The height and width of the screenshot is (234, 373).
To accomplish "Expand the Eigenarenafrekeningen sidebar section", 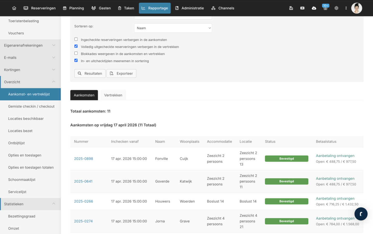I will [30, 45].
